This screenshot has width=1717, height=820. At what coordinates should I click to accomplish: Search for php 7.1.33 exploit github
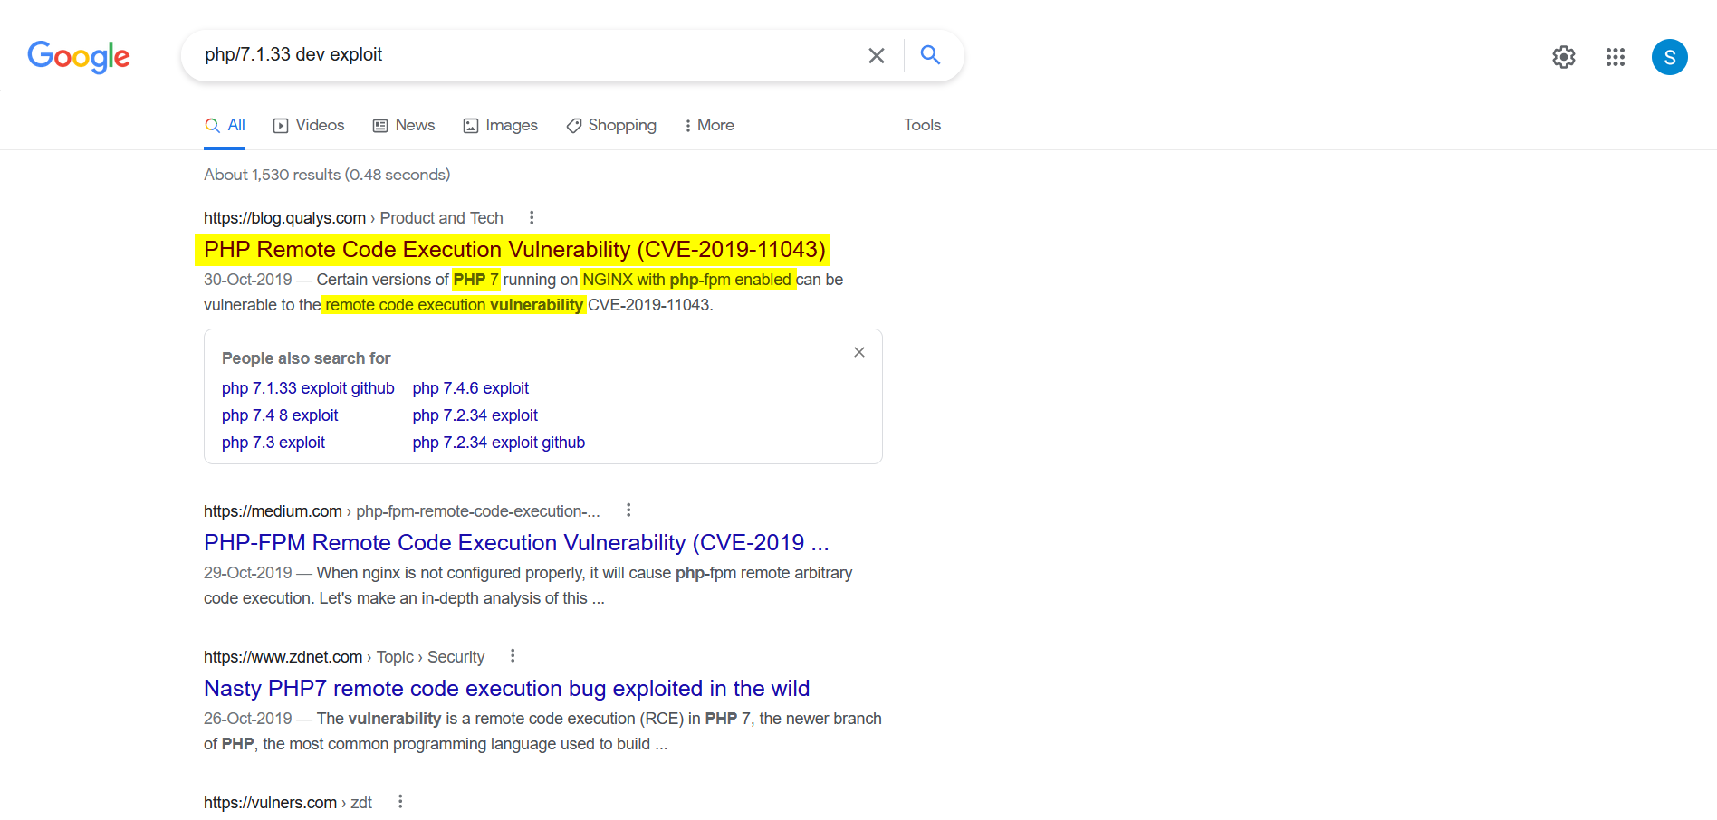(308, 387)
